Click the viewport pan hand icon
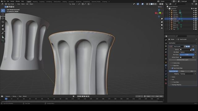This screenshot has height=111, width=198. coord(162,22)
